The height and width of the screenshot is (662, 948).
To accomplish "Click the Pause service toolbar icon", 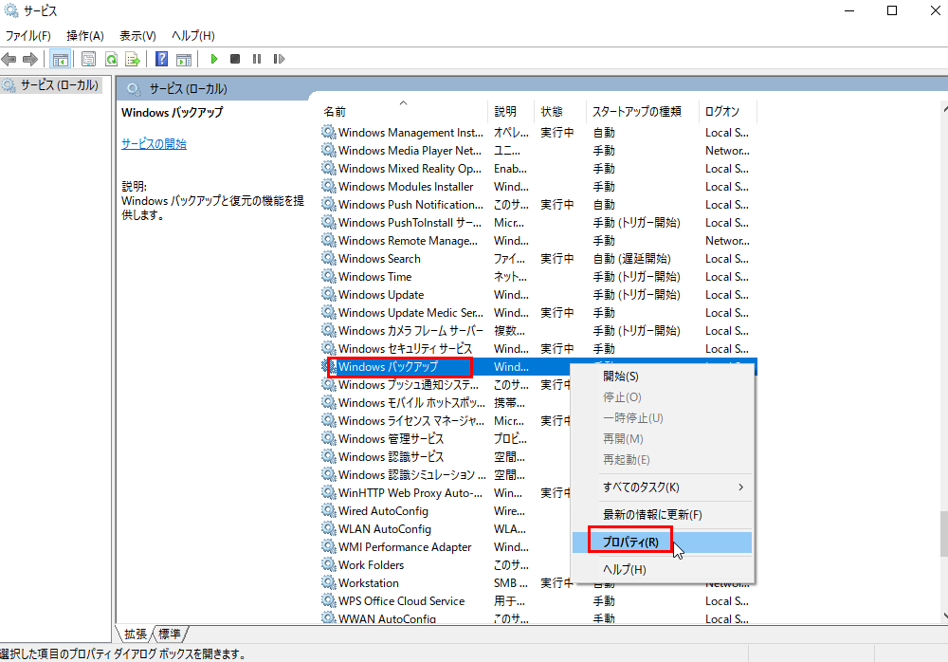I will 257,59.
